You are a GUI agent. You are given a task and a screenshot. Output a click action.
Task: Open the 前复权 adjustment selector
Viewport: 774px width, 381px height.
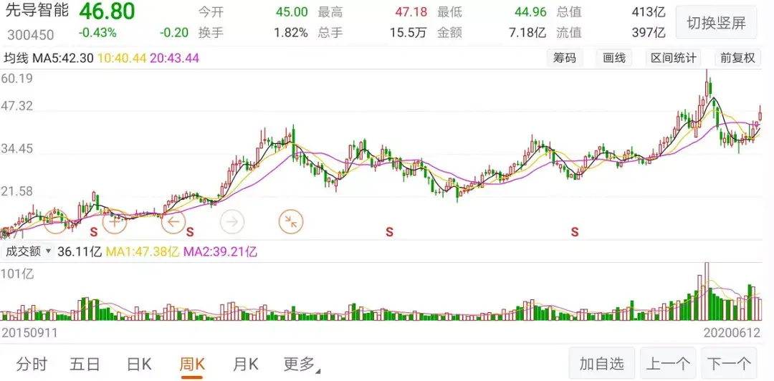tap(737, 58)
